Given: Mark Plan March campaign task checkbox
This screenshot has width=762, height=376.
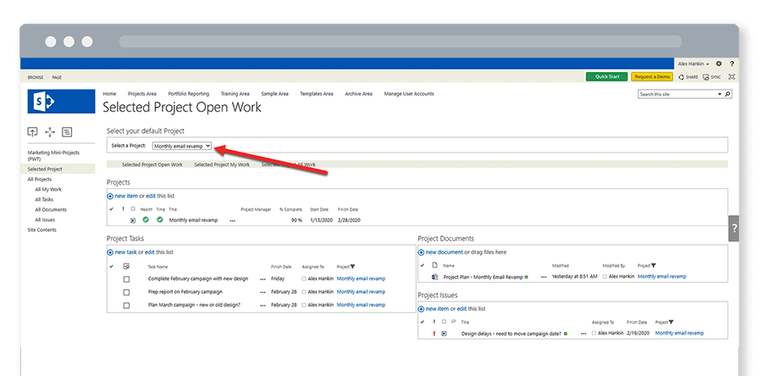Looking at the screenshot, I should 126,305.
